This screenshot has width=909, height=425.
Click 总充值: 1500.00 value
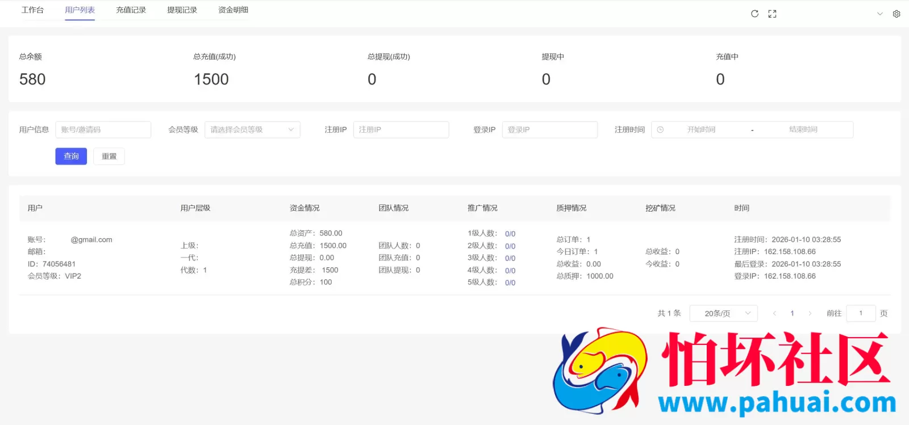pyautogui.click(x=318, y=246)
